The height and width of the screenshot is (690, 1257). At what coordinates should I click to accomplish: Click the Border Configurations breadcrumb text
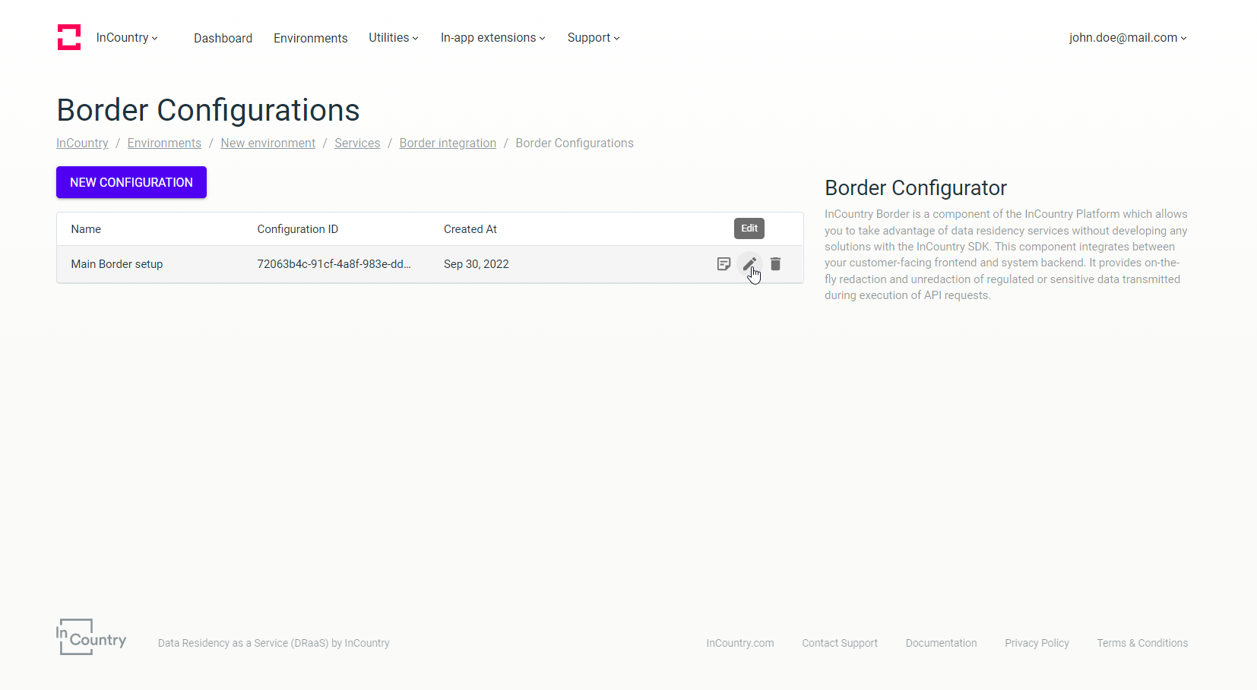575,143
